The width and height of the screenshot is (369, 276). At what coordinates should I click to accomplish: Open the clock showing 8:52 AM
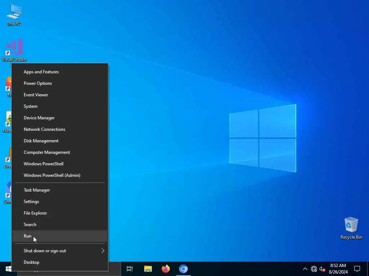(x=338, y=269)
